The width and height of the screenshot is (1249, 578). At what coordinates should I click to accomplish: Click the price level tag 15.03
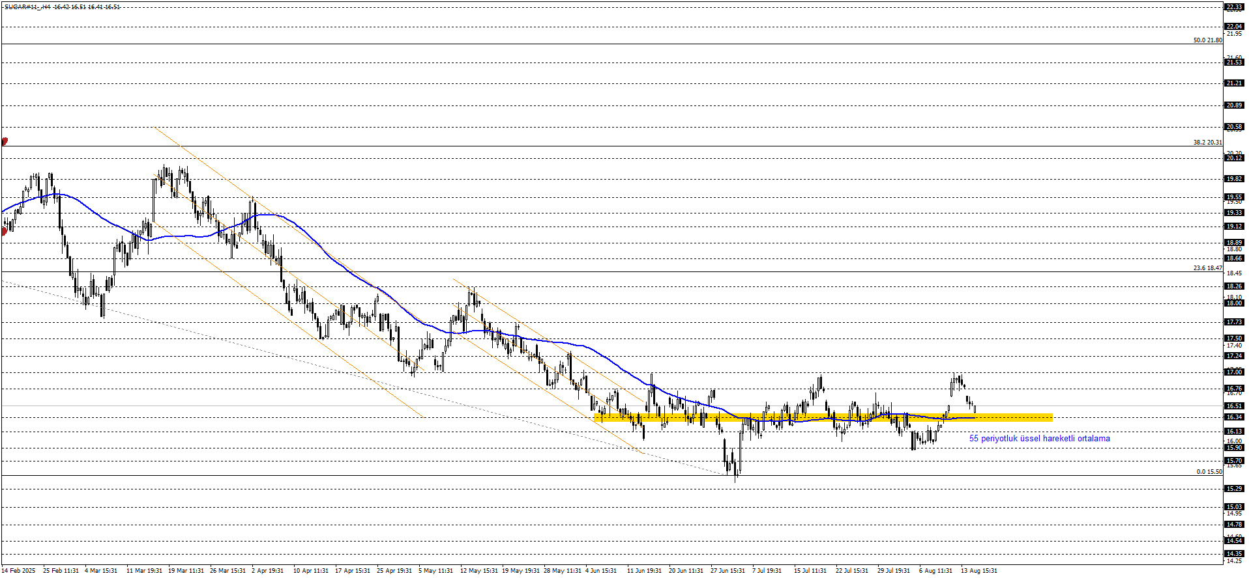[x=1234, y=507]
